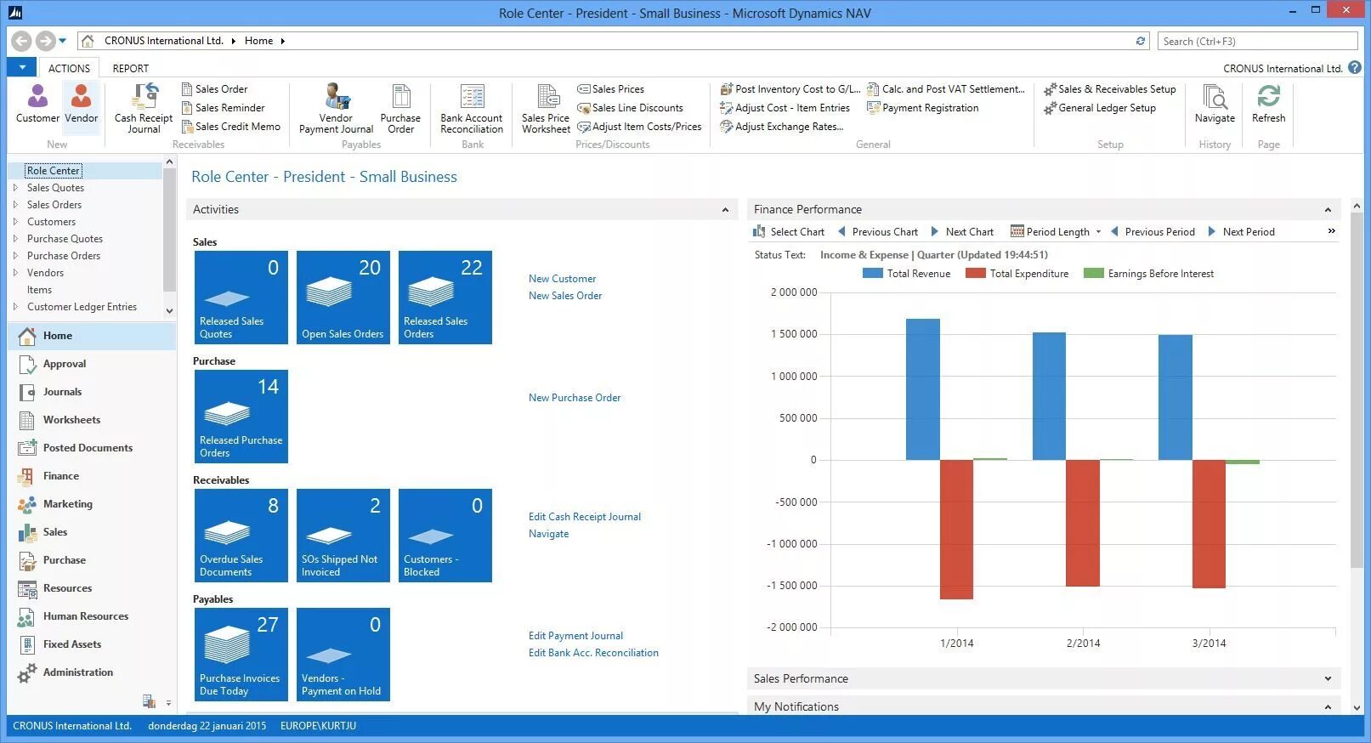Open Sales Line Discounts
This screenshot has width=1371, height=743.
coord(631,107)
